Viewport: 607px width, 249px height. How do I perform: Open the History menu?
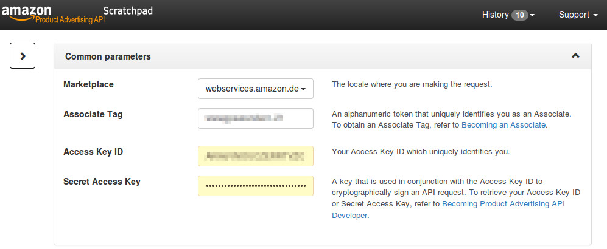508,15
